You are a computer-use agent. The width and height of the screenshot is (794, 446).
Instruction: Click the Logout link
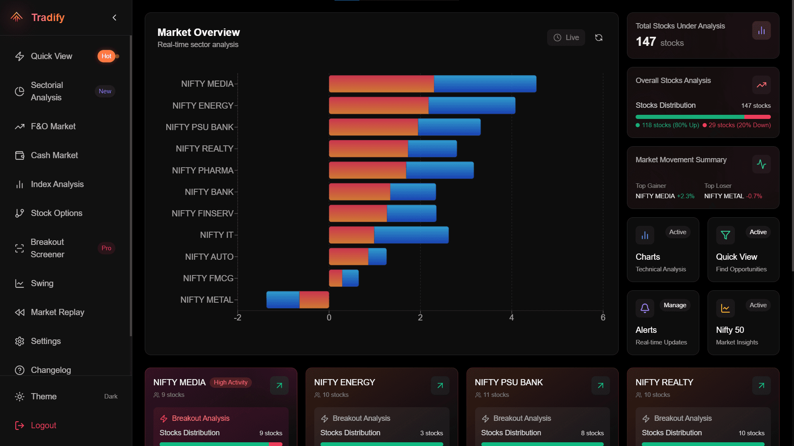coord(43,425)
